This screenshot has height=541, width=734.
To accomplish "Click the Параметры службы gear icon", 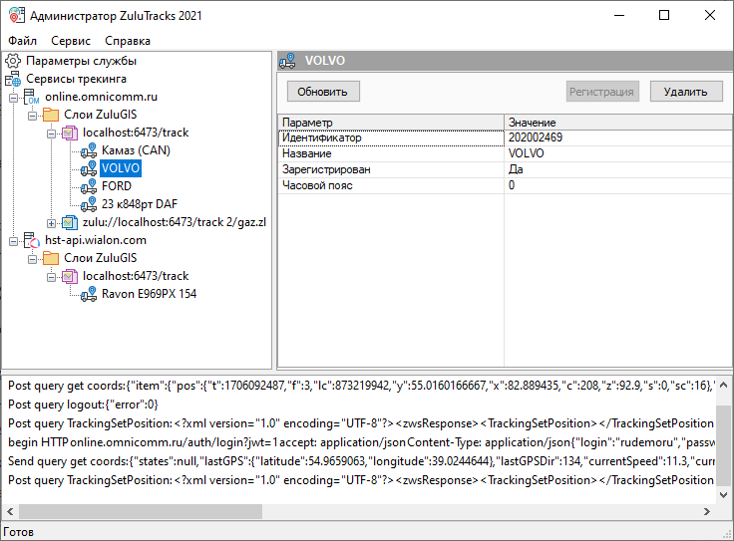I will [x=13, y=61].
